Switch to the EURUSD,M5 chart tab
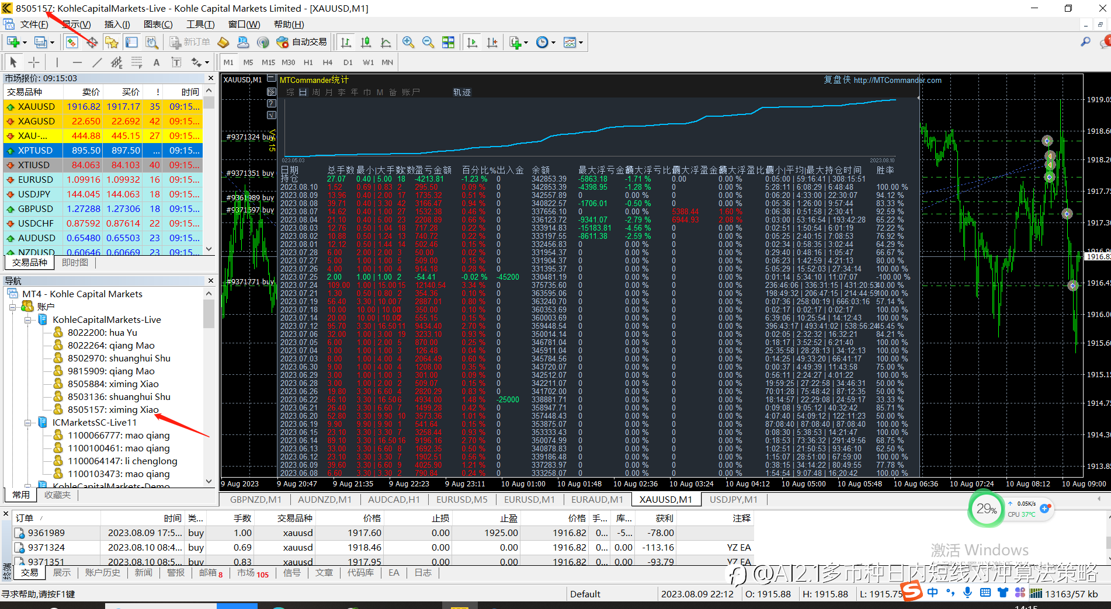The image size is (1111, 609). click(461, 499)
